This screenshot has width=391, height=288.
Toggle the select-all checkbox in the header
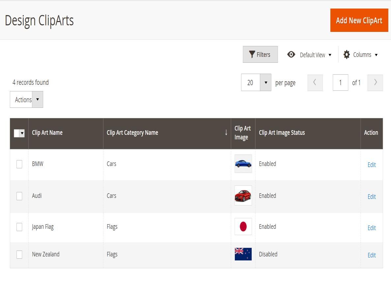(x=16, y=133)
